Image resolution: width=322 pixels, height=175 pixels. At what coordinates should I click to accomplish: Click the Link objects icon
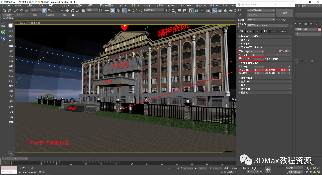tap(16, 11)
